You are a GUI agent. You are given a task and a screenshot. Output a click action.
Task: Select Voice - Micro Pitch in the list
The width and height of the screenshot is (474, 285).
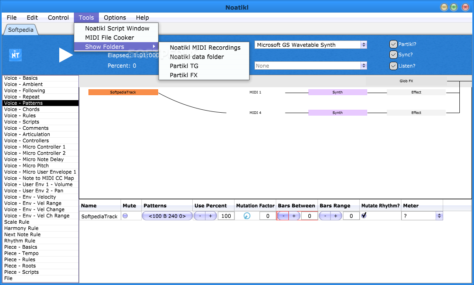point(40,166)
